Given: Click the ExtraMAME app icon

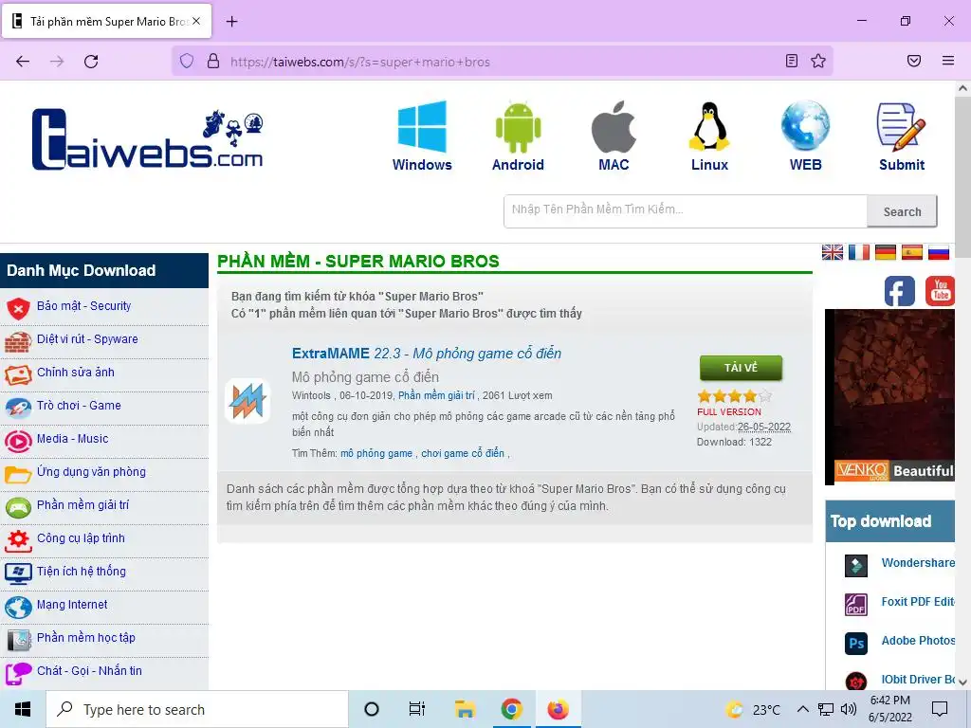Looking at the screenshot, I should coord(247,401).
